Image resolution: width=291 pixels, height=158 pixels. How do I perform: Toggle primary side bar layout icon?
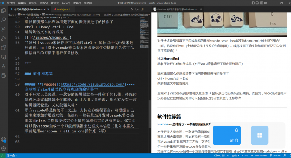pyautogui.click(x=253, y=3)
